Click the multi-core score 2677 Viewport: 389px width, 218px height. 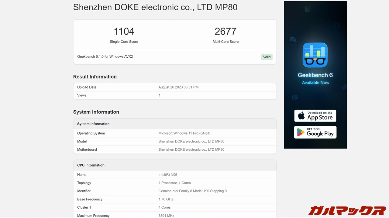click(225, 31)
